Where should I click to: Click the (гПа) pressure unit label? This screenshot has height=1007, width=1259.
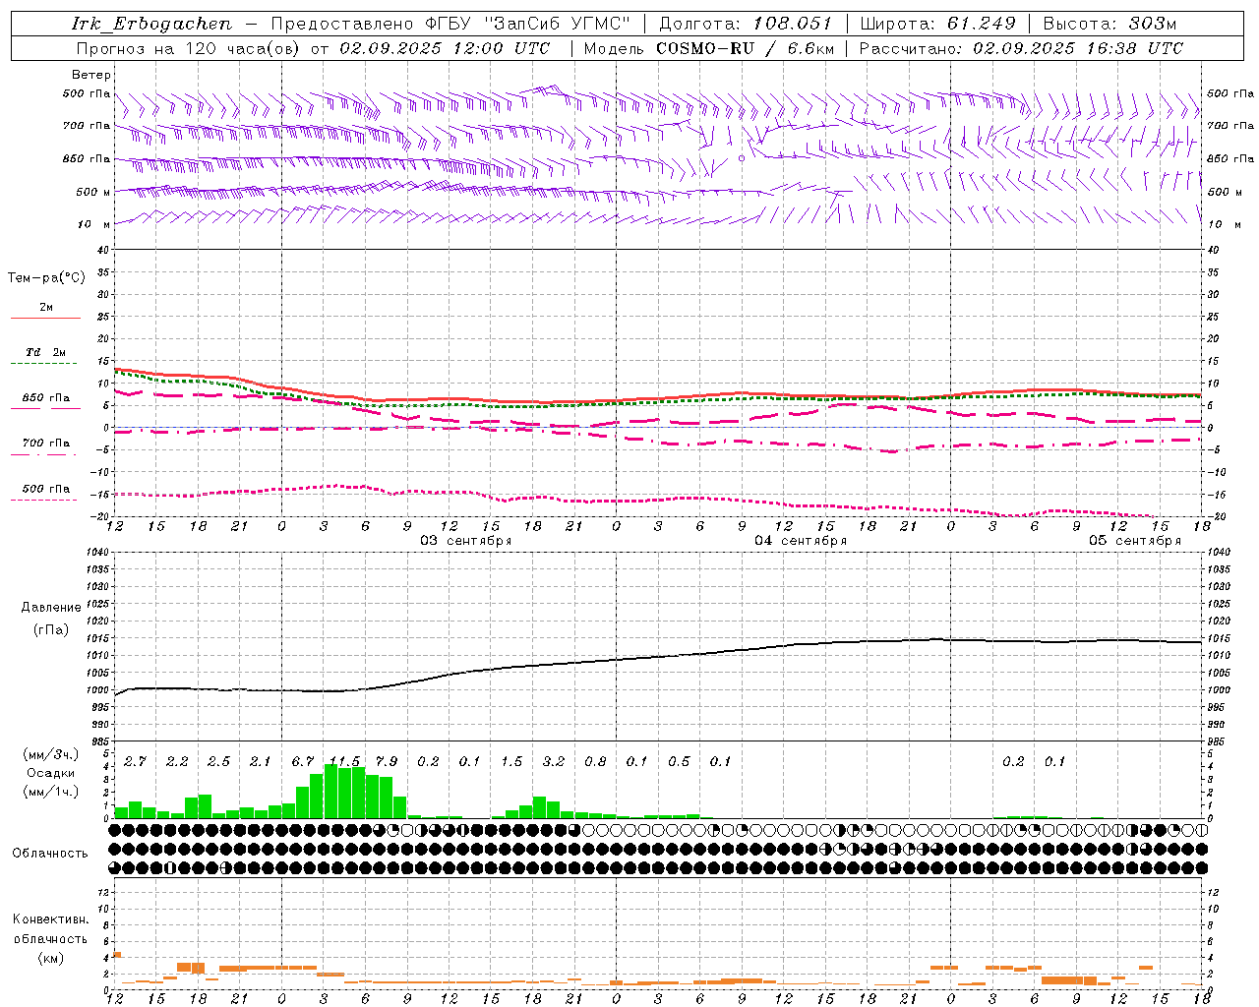(50, 630)
